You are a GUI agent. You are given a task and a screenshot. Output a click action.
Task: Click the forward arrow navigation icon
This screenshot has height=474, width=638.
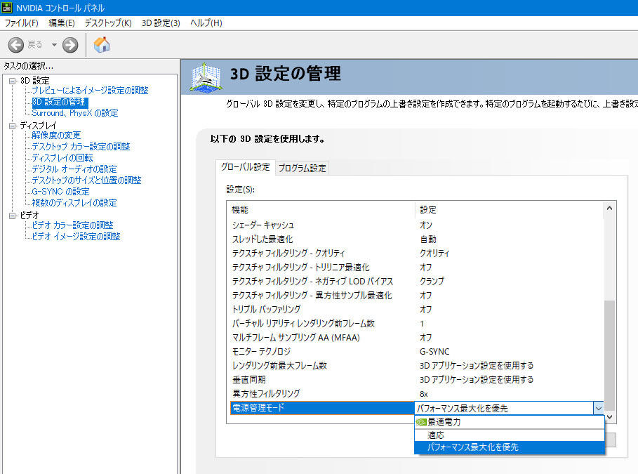pos(70,45)
